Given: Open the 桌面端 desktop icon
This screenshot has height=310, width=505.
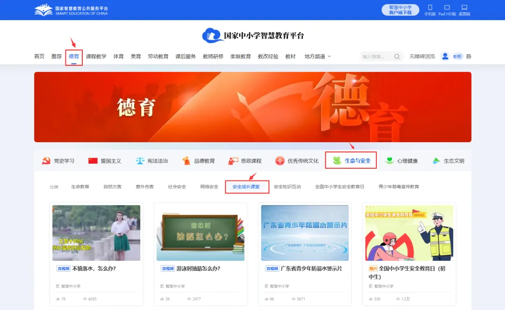Looking at the screenshot, I should pos(464,7).
